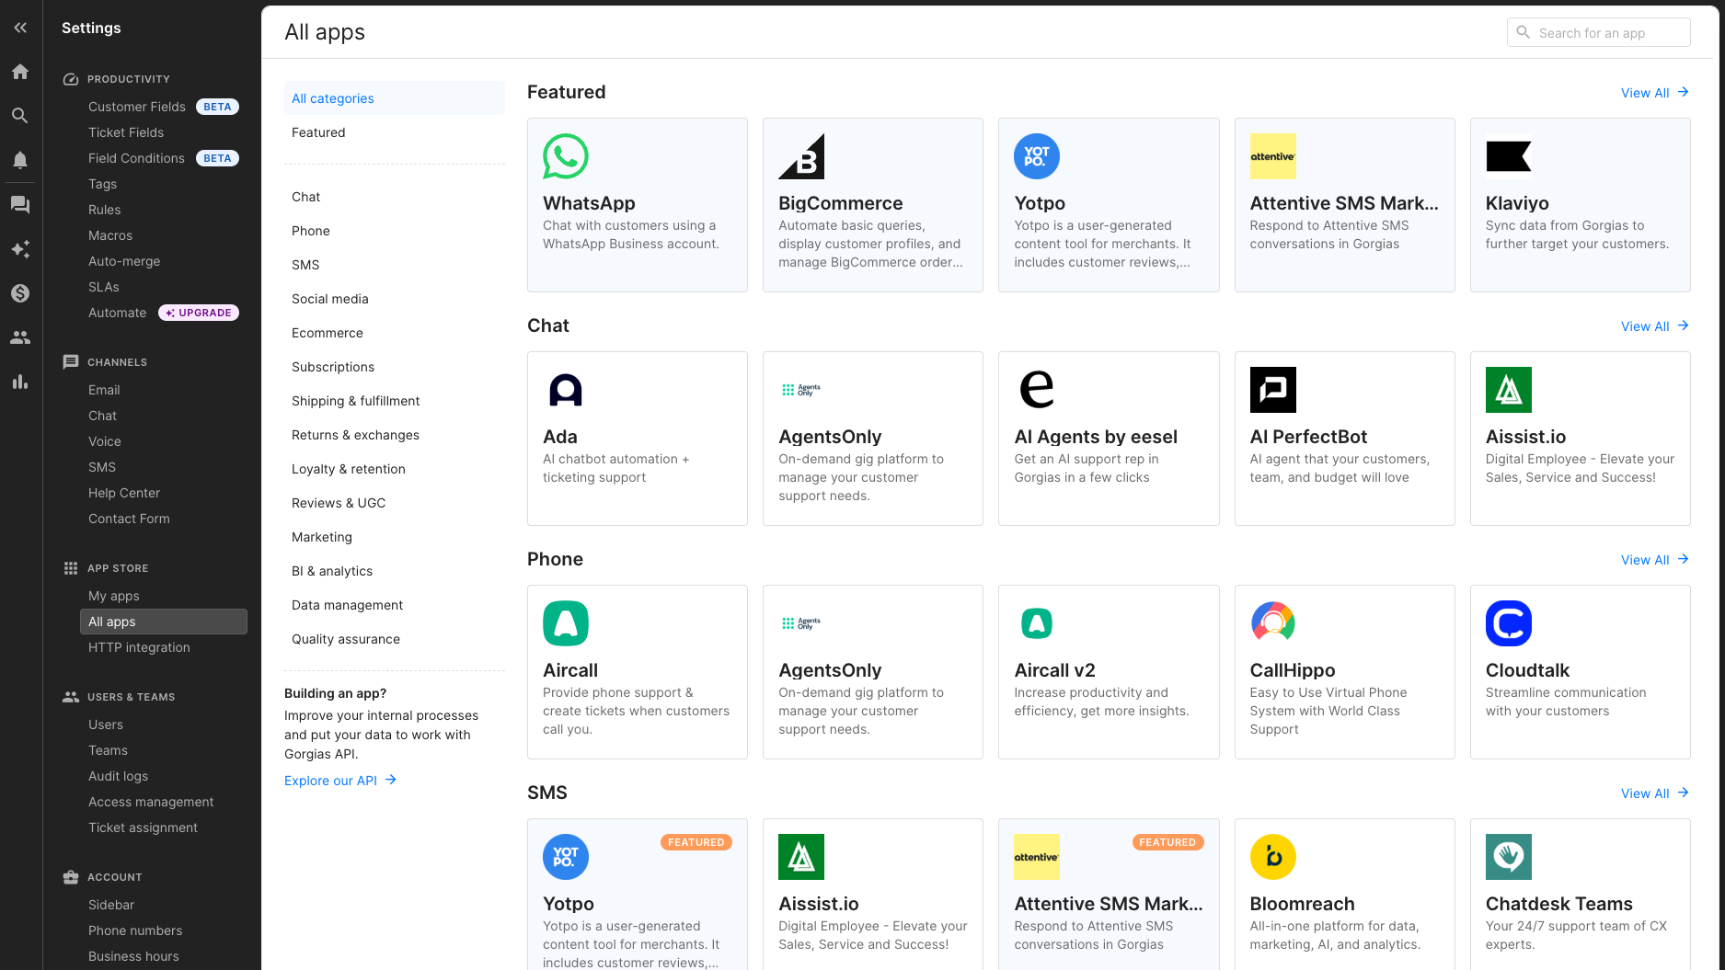Click the Yotpo logo in Featured
This screenshot has height=970, width=1725.
1037,156
